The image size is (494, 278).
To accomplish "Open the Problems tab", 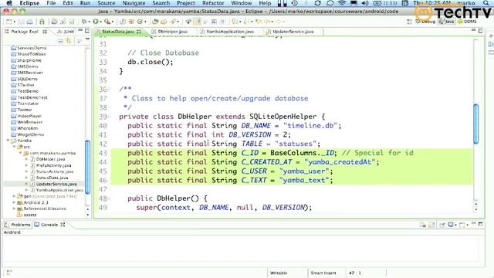I will 17,225.
